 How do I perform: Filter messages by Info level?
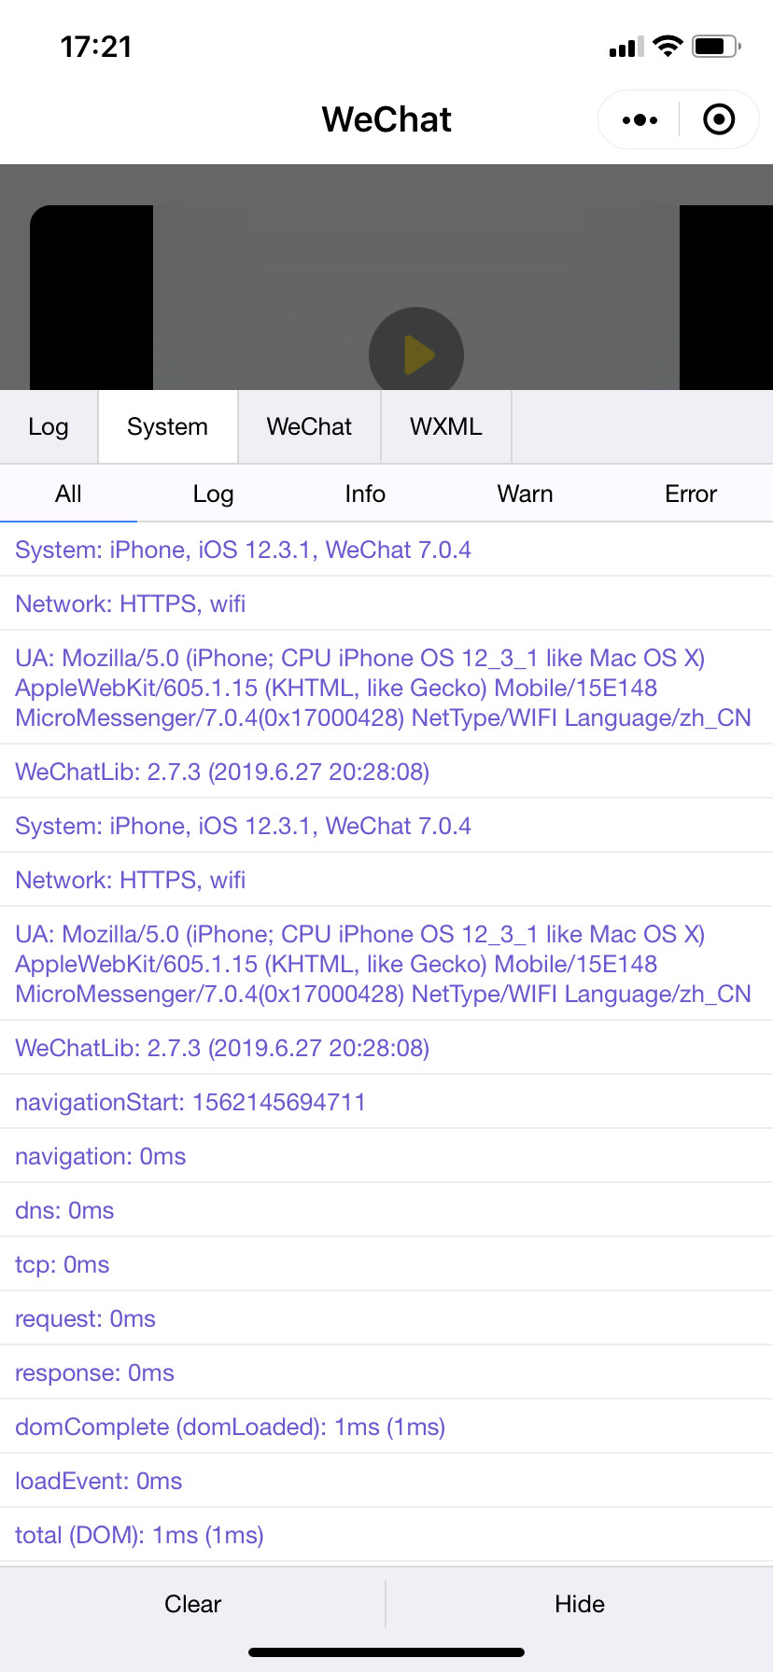tap(365, 495)
